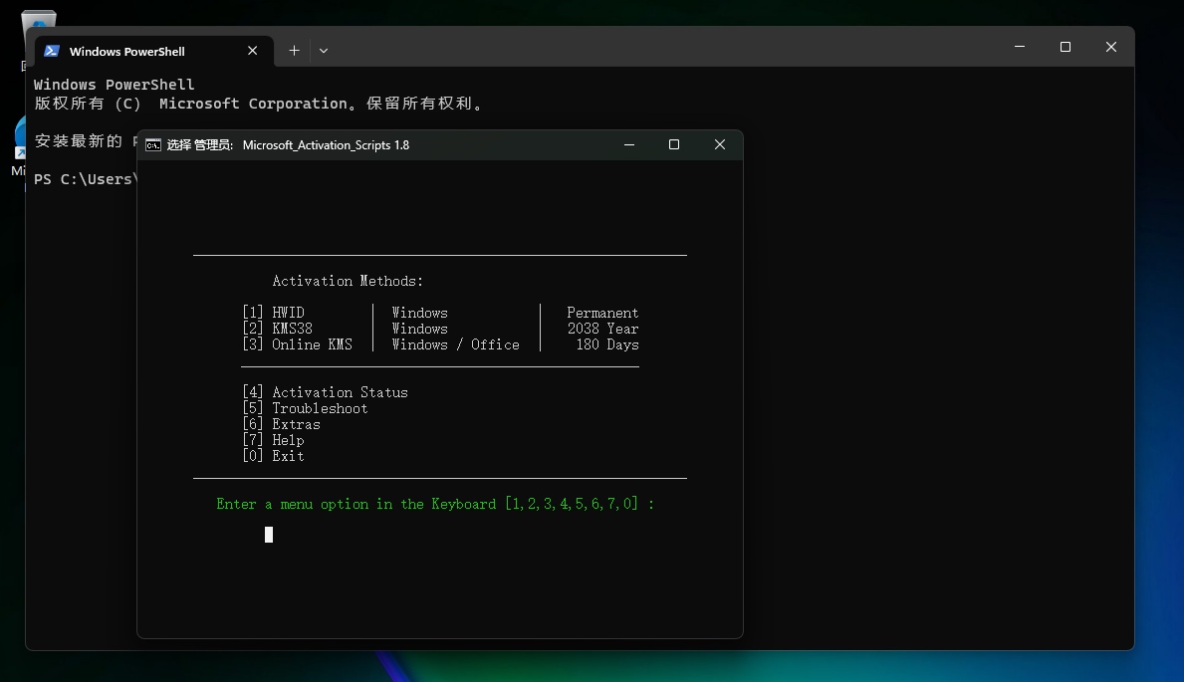The height and width of the screenshot is (682, 1184).
Task: Select the Windows PowerShell tab
Action: point(126,52)
